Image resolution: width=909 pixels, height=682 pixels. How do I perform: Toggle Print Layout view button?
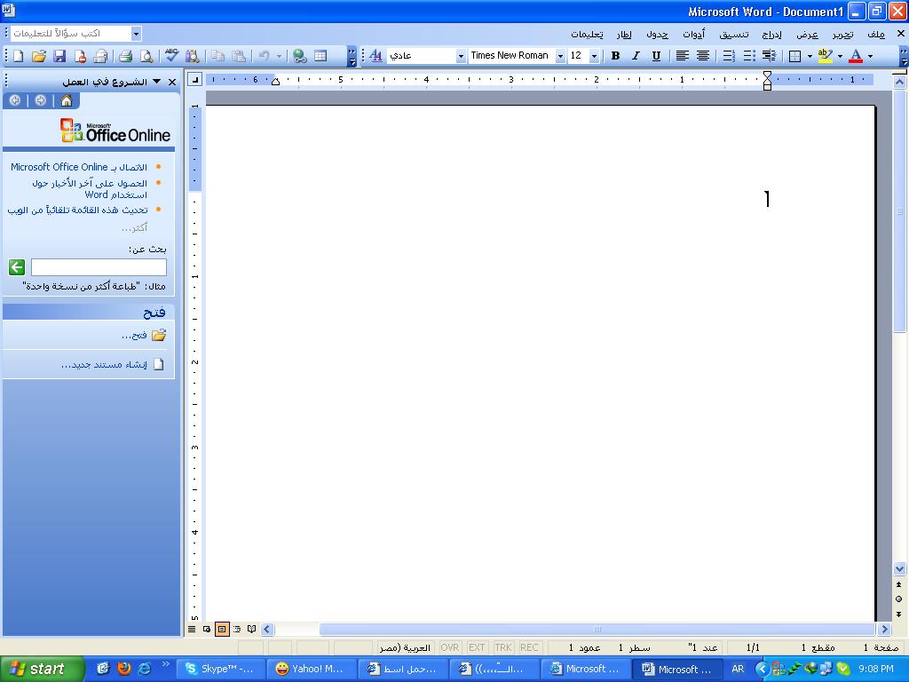click(222, 630)
